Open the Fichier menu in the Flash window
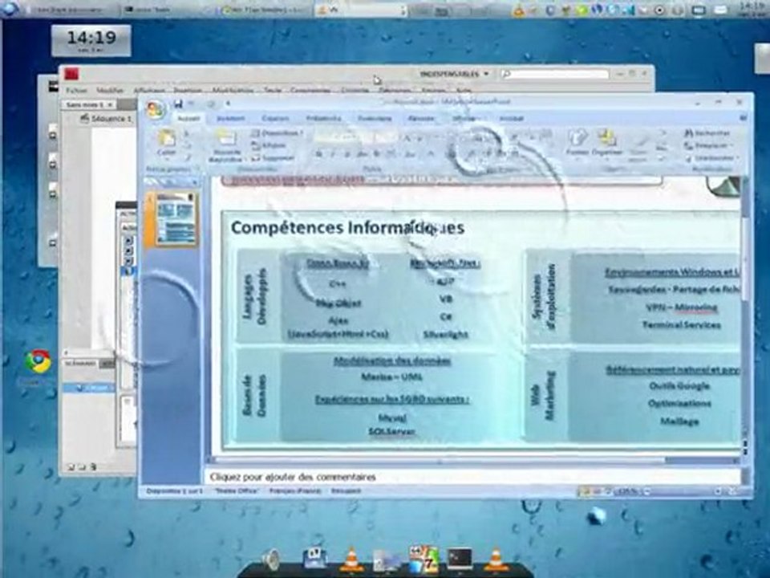Screen dimensions: 770x578 [76, 91]
